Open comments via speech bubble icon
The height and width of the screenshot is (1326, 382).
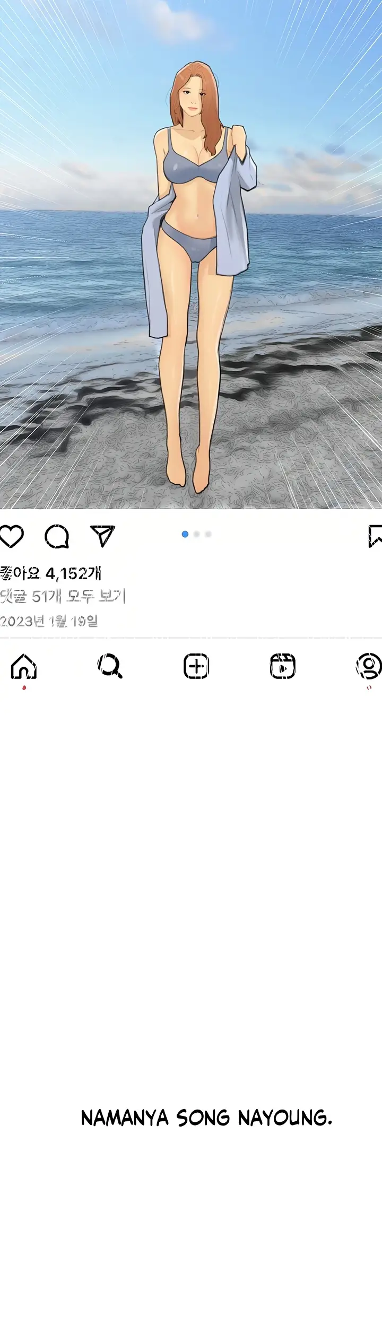(x=57, y=536)
